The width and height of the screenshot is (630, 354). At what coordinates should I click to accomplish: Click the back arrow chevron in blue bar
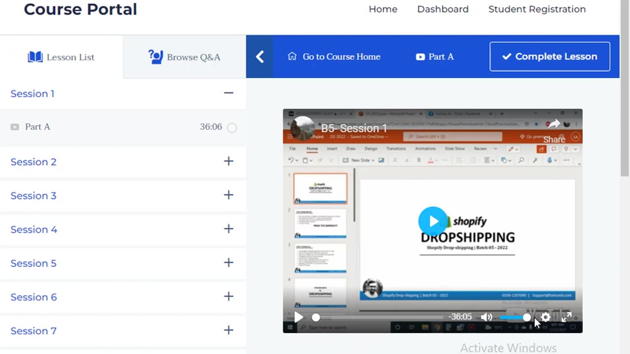[260, 57]
